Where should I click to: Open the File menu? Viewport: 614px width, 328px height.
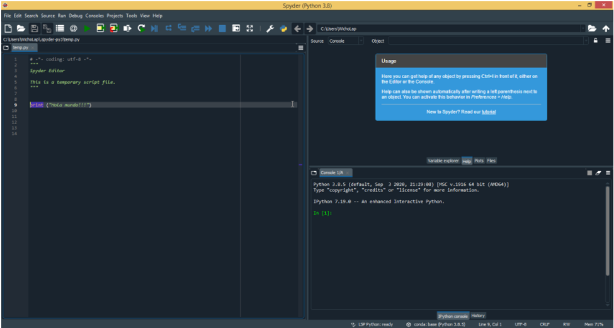pos(8,16)
